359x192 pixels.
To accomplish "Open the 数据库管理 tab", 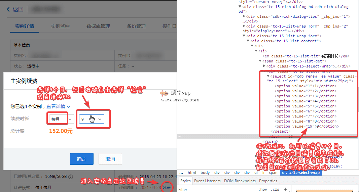I will [x=98, y=26].
